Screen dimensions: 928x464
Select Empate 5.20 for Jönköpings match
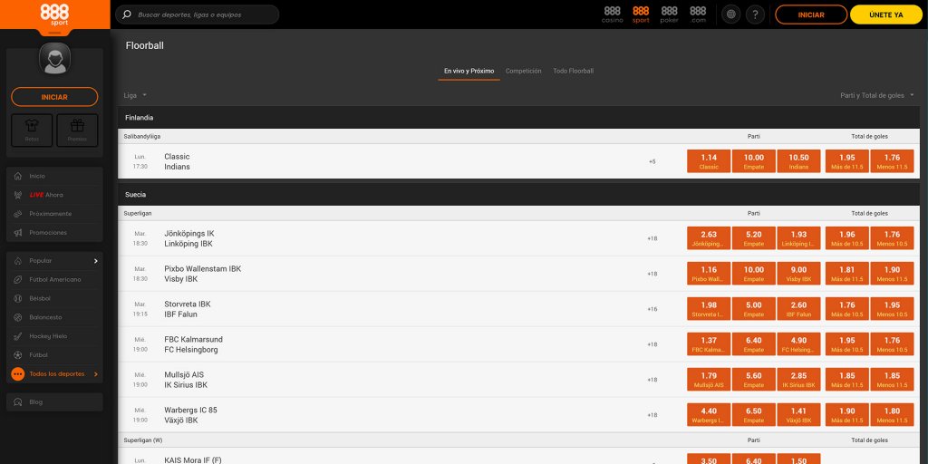(753, 238)
